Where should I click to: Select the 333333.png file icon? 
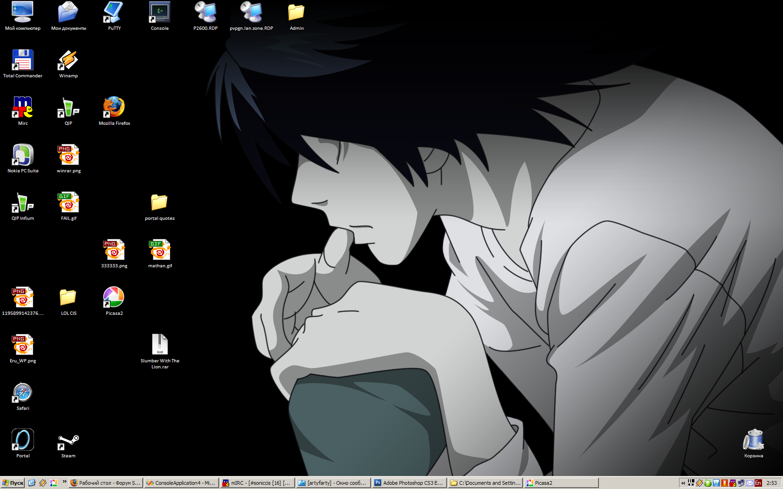(x=114, y=254)
